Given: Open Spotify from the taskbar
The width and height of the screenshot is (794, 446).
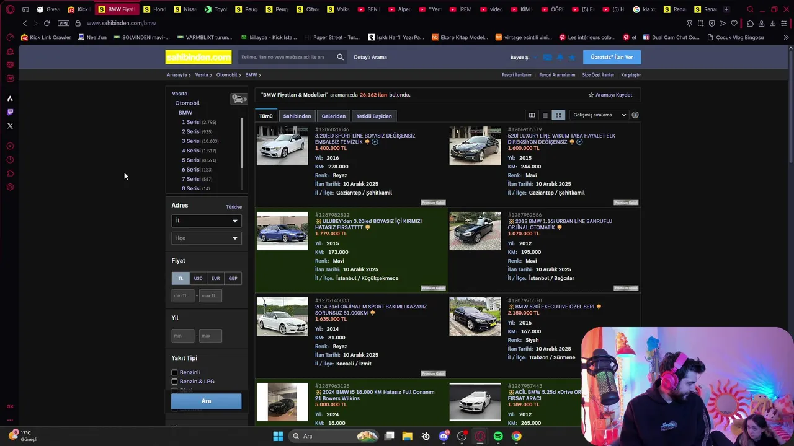Looking at the screenshot, I should pyautogui.click(x=498, y=436).
